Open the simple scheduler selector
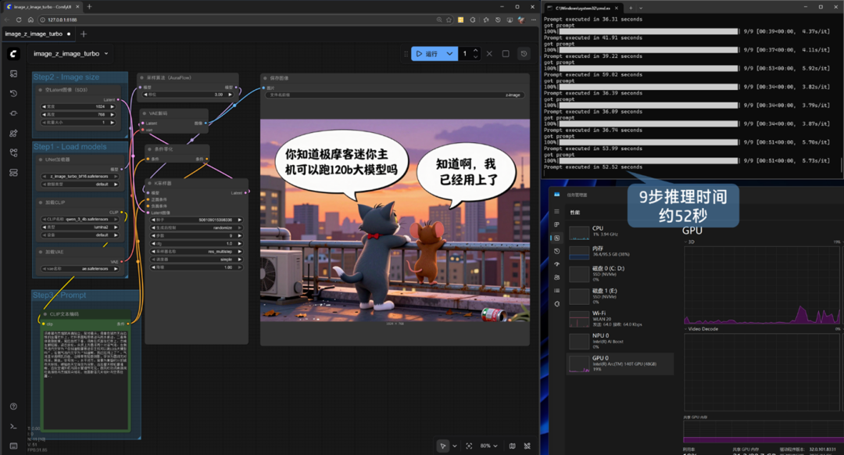This screenshot has width=844, height=455. click(x=196, y=259)
